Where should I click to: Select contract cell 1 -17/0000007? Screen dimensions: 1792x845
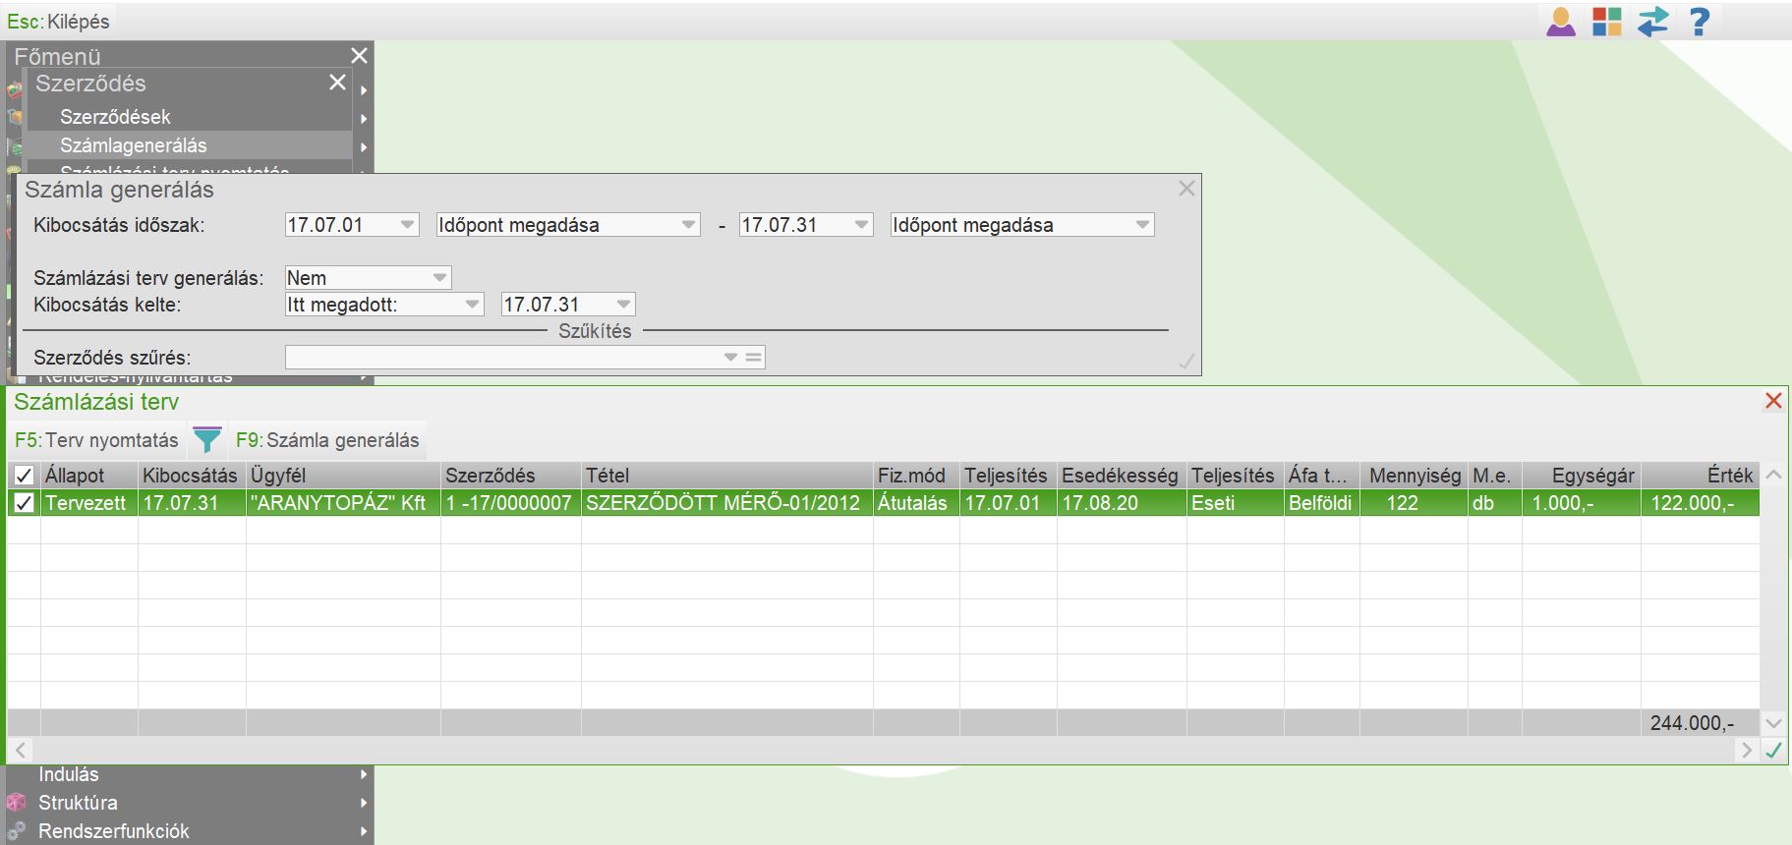[x=511, y=503]
